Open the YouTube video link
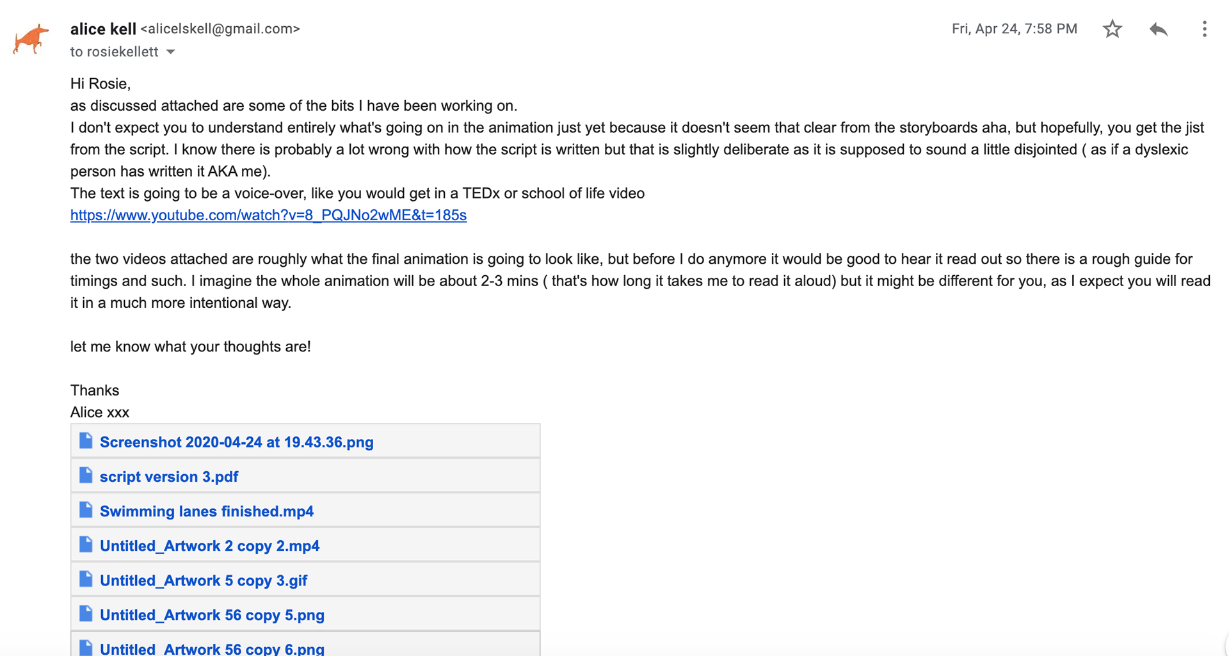The height and width of the screenshot is (656, 1229). [268, 215]
